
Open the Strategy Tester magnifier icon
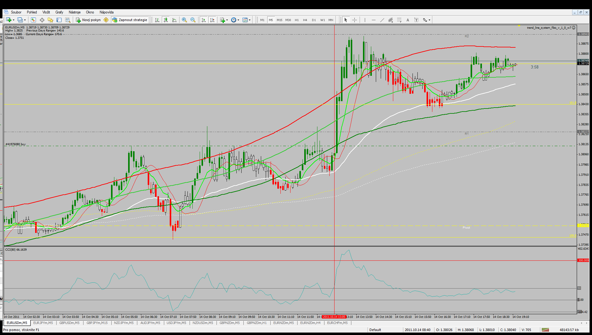(68, 20)
